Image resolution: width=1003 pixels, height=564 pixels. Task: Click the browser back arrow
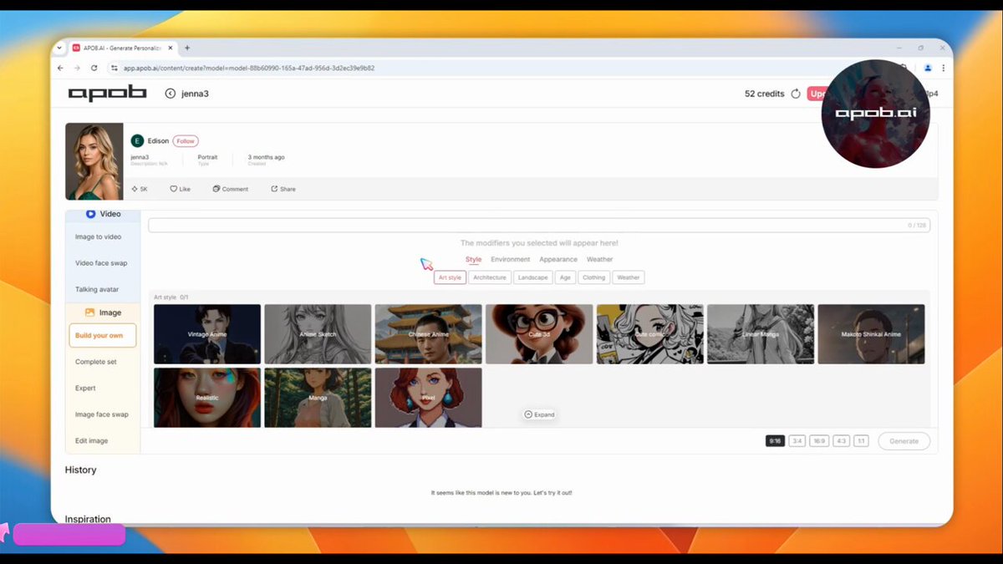coord(60,68)
